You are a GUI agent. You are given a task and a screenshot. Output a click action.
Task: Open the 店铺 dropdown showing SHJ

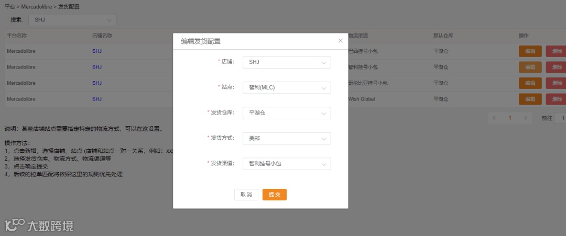pos(287,62)
